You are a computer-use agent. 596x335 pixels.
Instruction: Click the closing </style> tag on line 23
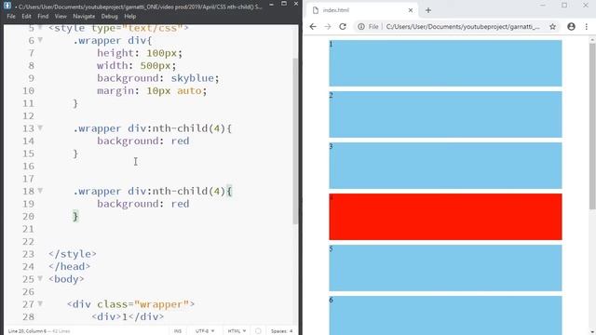(73, 254)
